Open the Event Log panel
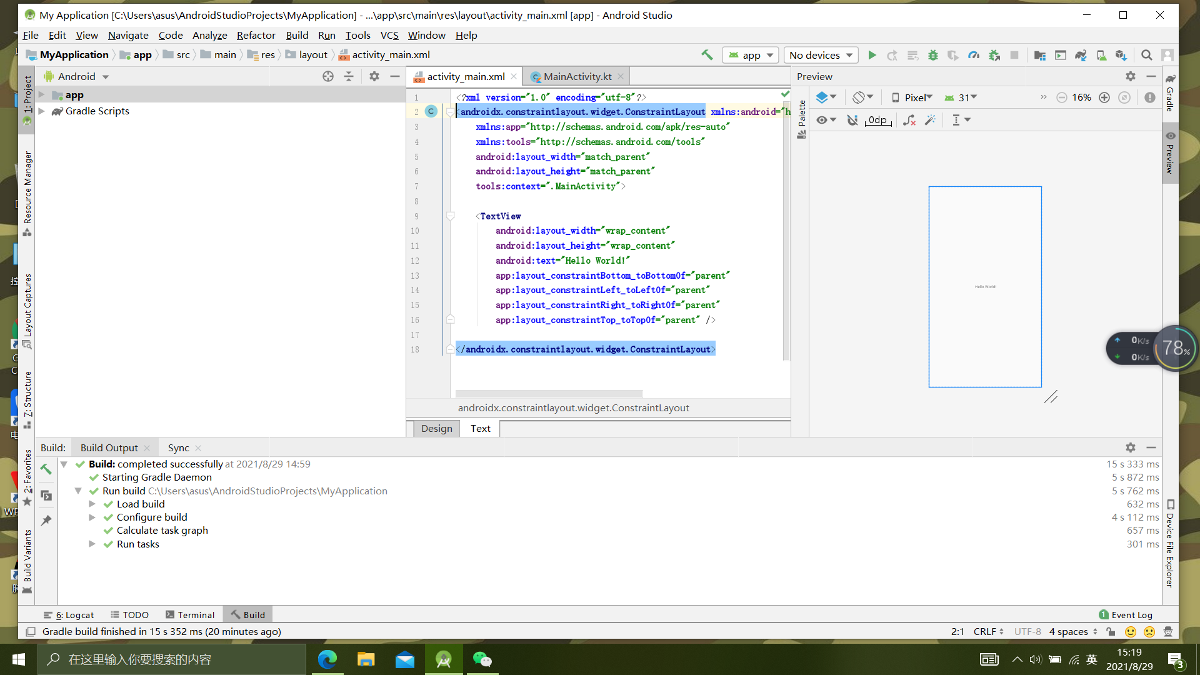This screenshot has width=1200, height=675. [x=1126, y=614]
